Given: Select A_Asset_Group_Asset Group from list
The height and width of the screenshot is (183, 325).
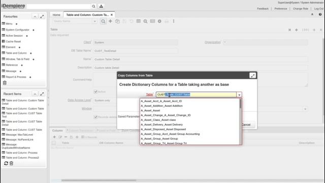Looking at the screenshot, I should pos(159,139).
